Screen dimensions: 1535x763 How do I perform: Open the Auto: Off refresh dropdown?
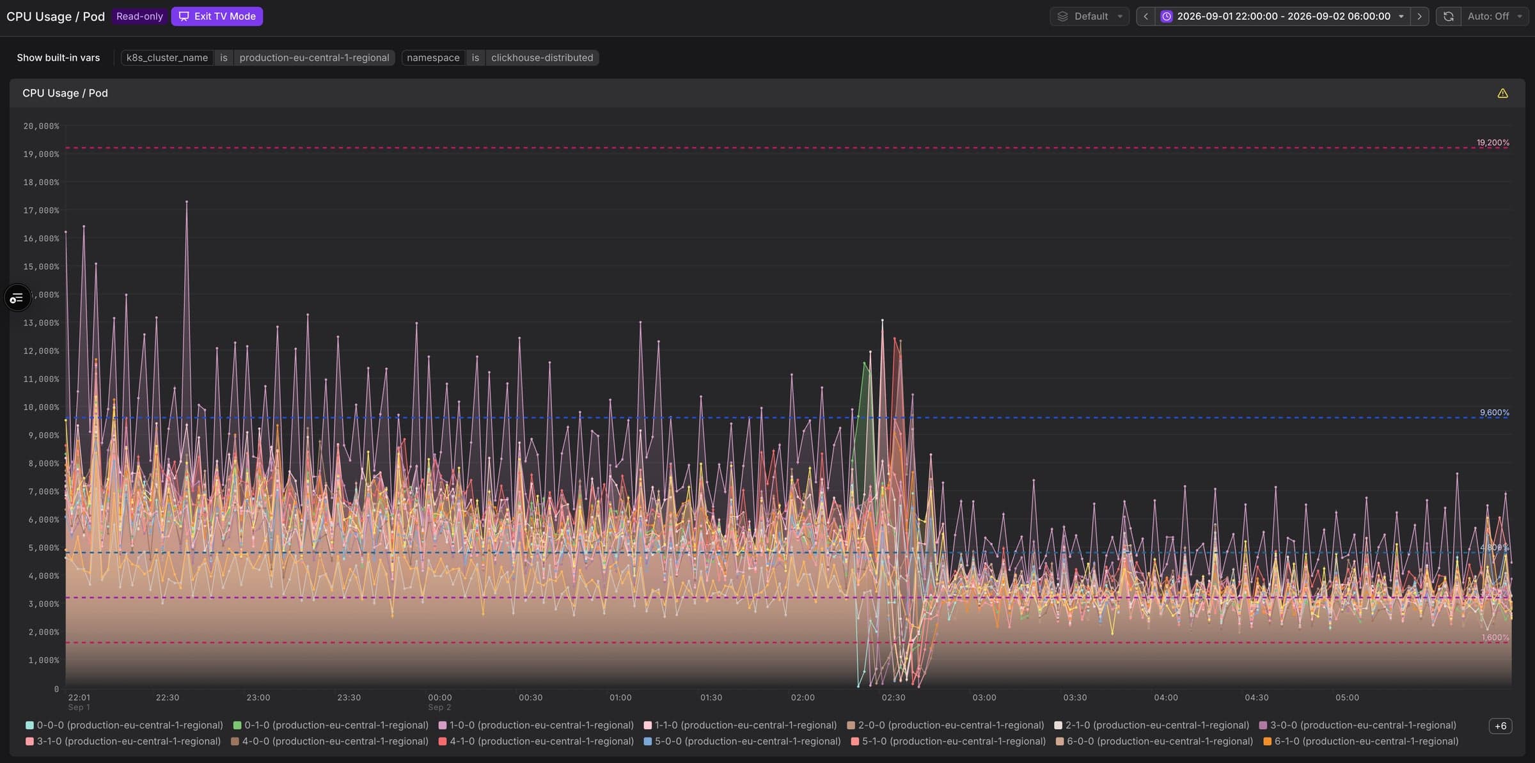(x=1495, y=17)
